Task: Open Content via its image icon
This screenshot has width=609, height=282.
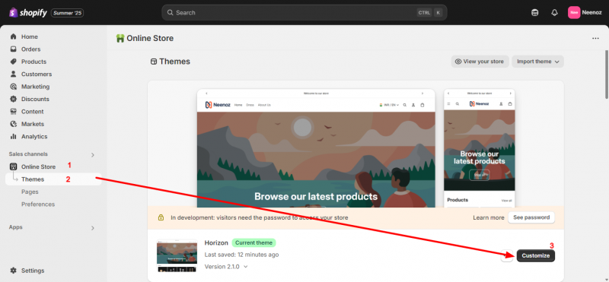Action: tap(14, 111)
